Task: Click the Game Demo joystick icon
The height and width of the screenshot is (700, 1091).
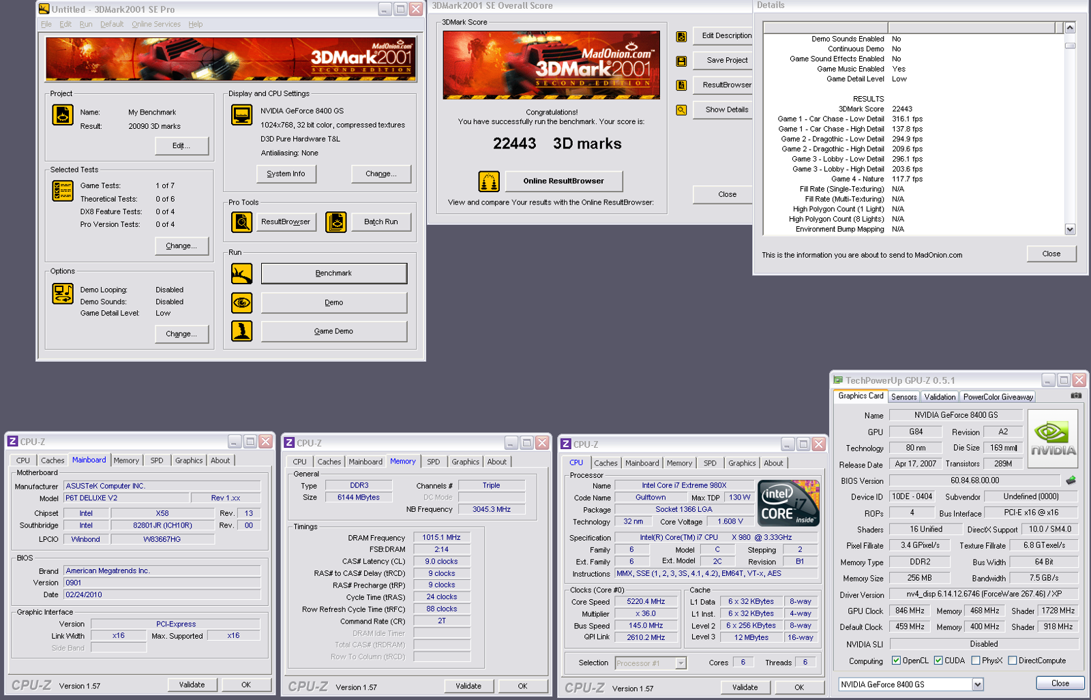Action: pos(241,331)
